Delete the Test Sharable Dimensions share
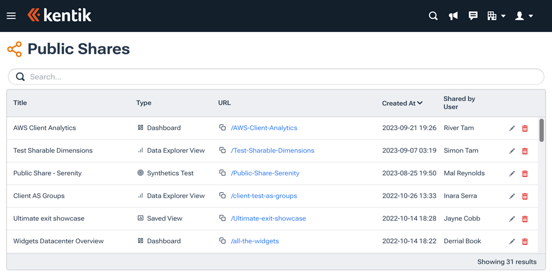The width and height of the screenshot is (552, 276). click(x=525, y=151)
